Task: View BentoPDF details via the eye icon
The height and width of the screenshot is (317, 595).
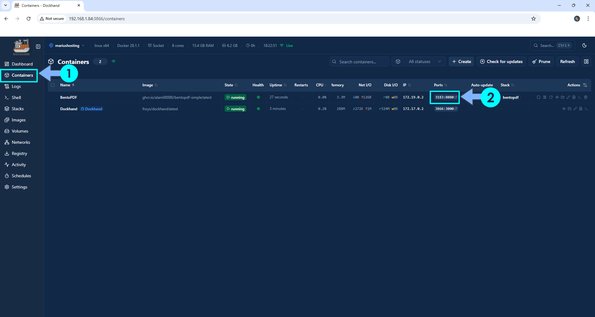Action: (x=557, y=97)
